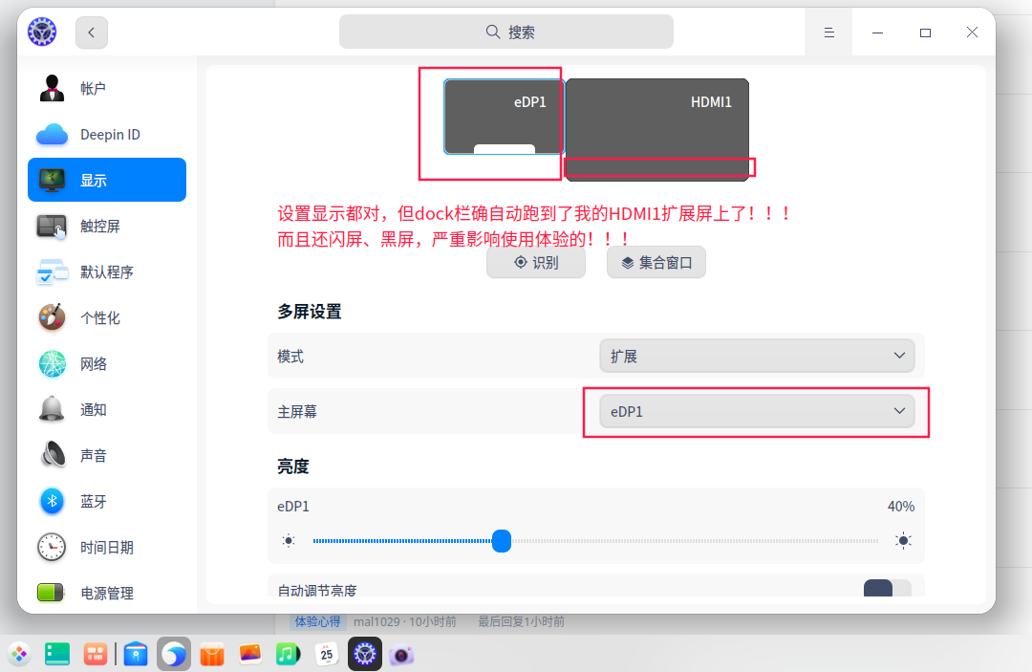
Task: Show desktop via the green dock icon
Action: [57, 654]
